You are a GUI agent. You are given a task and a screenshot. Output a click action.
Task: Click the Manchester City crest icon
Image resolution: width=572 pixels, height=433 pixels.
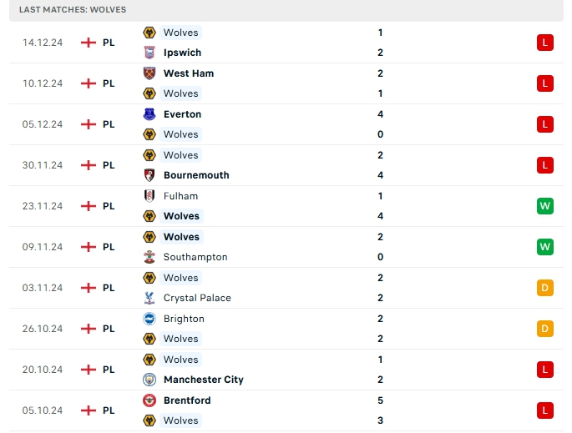149,380
